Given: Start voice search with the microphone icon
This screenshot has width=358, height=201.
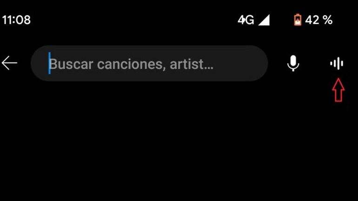Looking at the screenshot, I should pyautogui.click(x=293, y=63).
